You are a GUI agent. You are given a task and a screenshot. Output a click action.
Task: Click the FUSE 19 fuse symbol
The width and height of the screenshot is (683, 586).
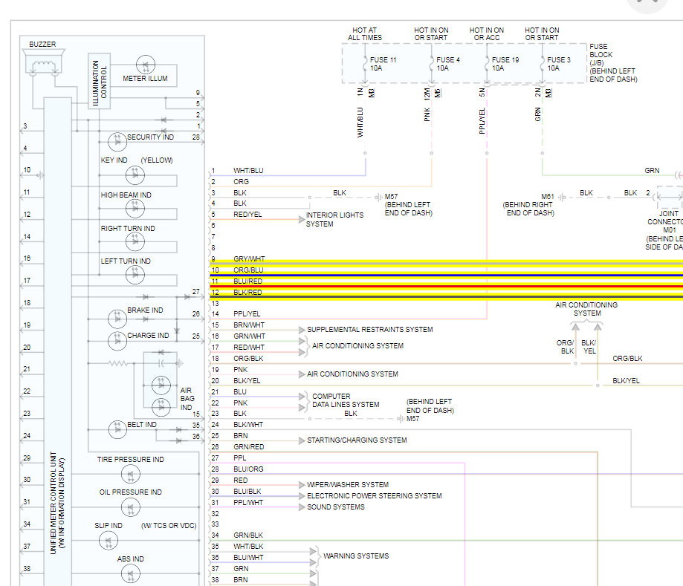[487, 64]
